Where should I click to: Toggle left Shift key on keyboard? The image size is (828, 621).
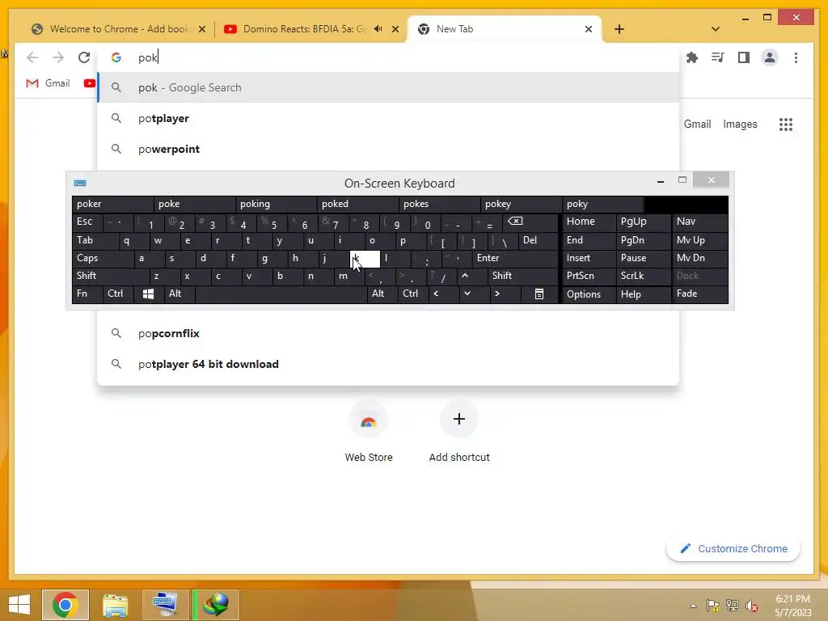click(x=110, y=276)
